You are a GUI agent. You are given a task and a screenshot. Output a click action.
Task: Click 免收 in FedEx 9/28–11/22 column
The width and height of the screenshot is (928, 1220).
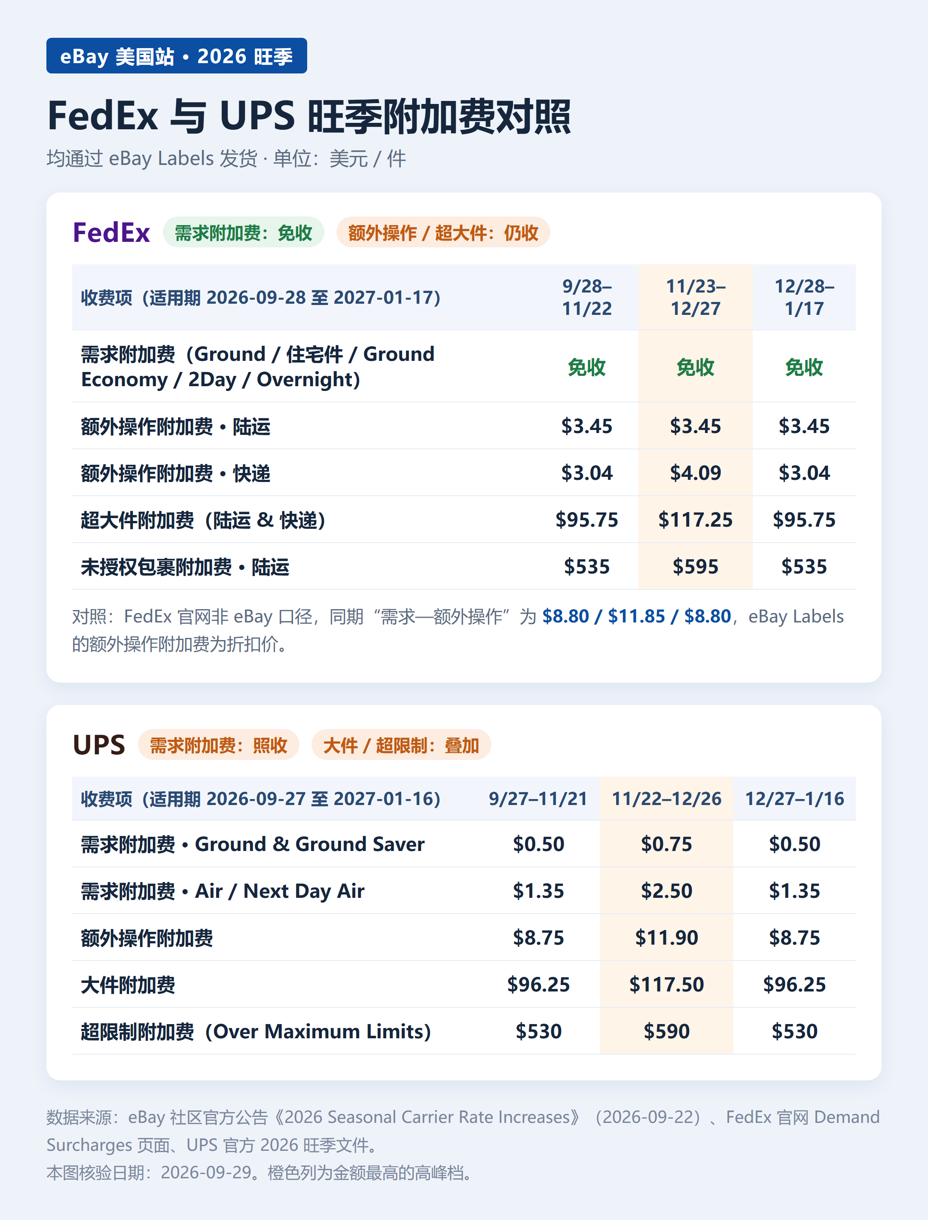586,367
